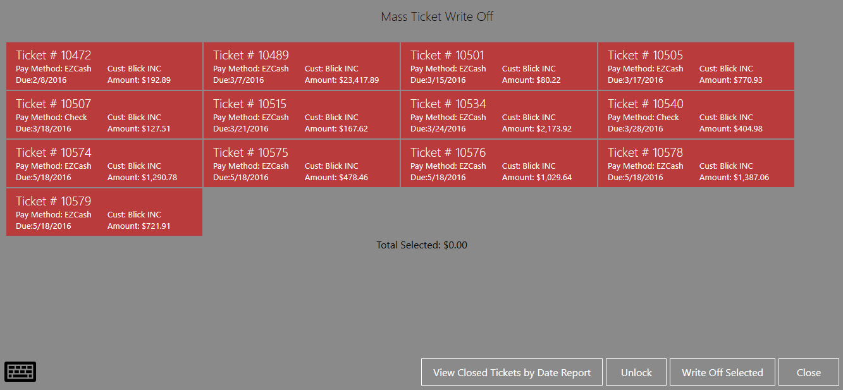Image resolution: width=843 pixels, height=390 pixels.
Task: Select Ticket # 10579 tile
Action: pyautogui.click(x=104, y=212)
